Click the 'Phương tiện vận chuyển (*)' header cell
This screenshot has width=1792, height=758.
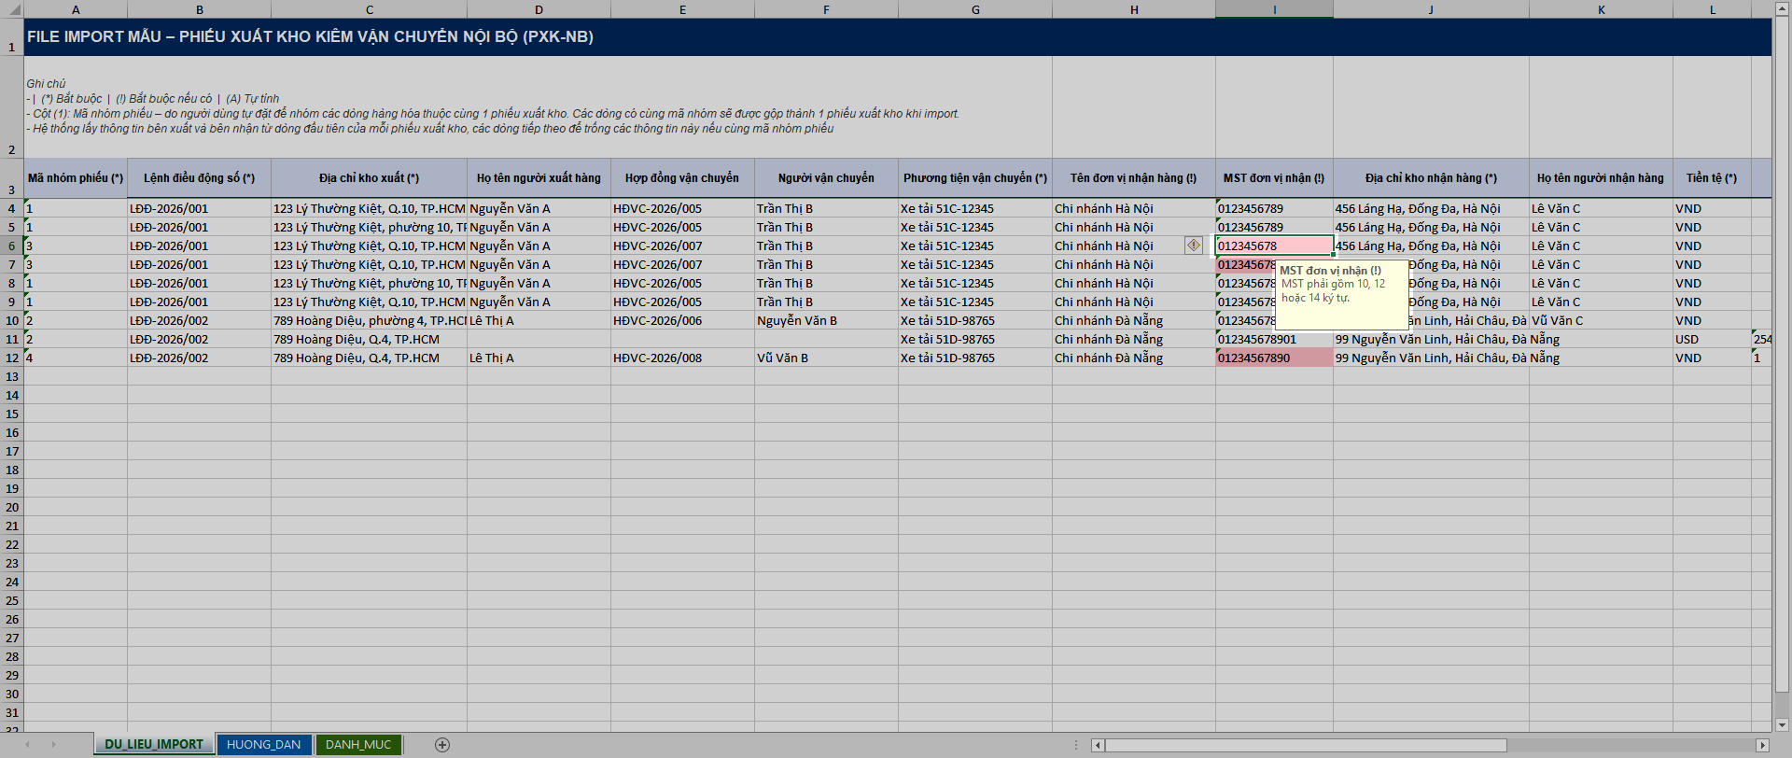[975, 177]
